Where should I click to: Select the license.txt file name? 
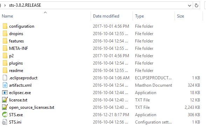tap(18, 100)
